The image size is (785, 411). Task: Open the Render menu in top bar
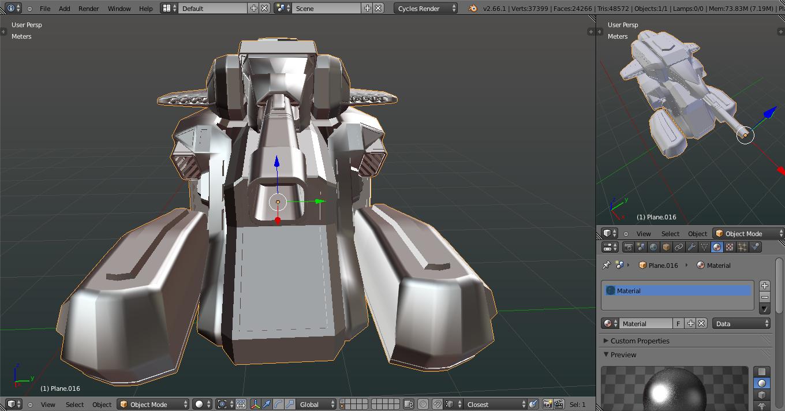[x=88, y=8]
